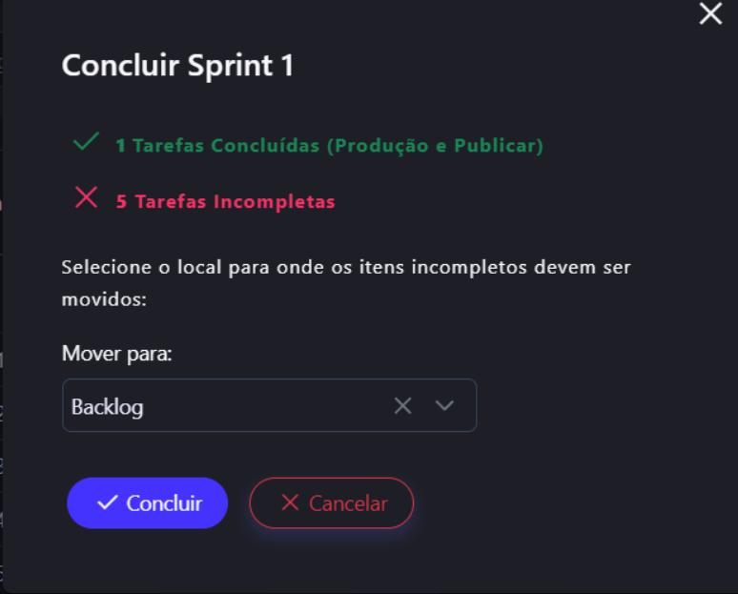Image resolution: width=738 pixels, height=594 pixels.
Task: Close the Concluir Sprint 1 dialog
Action: pyautogui.click(x=710, y=13)
